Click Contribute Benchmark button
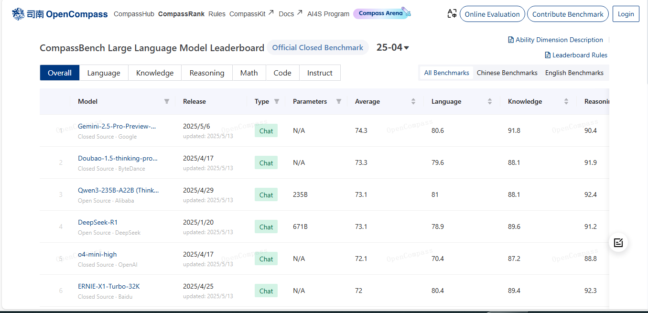The width and height of the screenshot is (648, 313). pyautogui.click(x=568, y=14)
